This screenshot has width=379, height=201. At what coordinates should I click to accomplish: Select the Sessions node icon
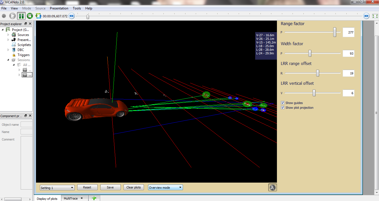(14, 60)
